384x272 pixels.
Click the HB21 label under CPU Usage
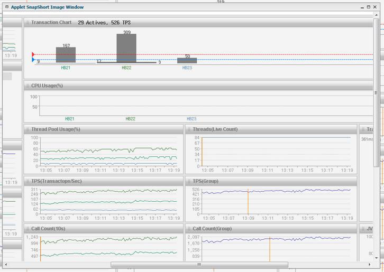pos(69,119)
